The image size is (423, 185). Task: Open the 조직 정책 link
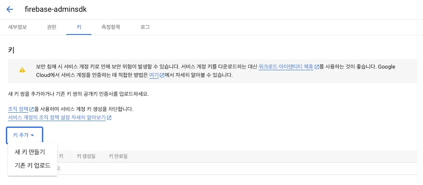pyautogui.click(x=18, y=109)
